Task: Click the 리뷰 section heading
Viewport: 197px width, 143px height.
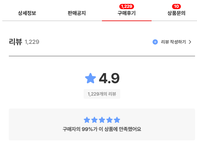Action: coord(15,42)
